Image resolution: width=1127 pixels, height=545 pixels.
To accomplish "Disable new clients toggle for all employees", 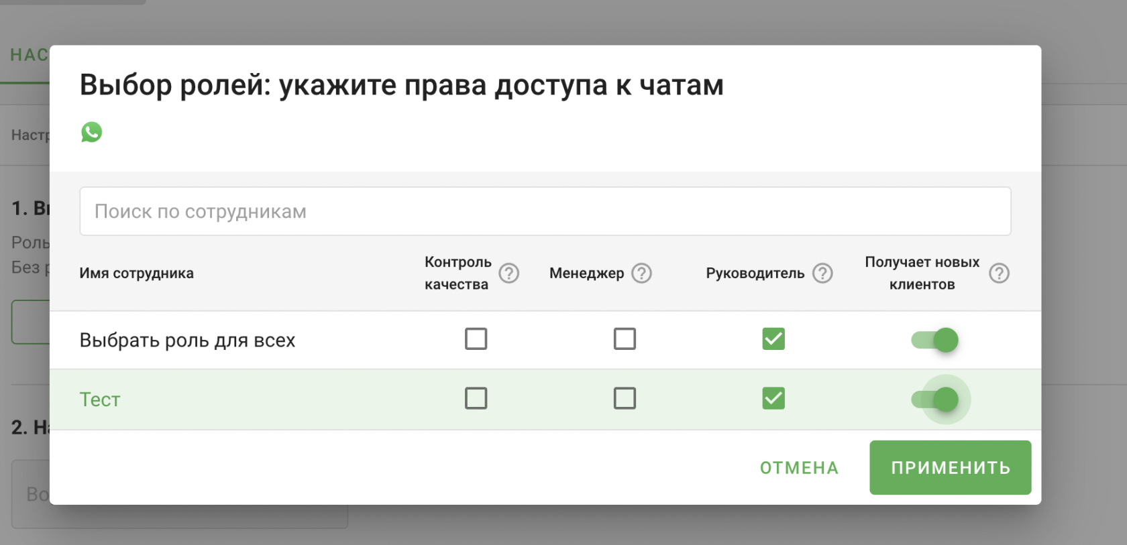I will coord(934,340).
